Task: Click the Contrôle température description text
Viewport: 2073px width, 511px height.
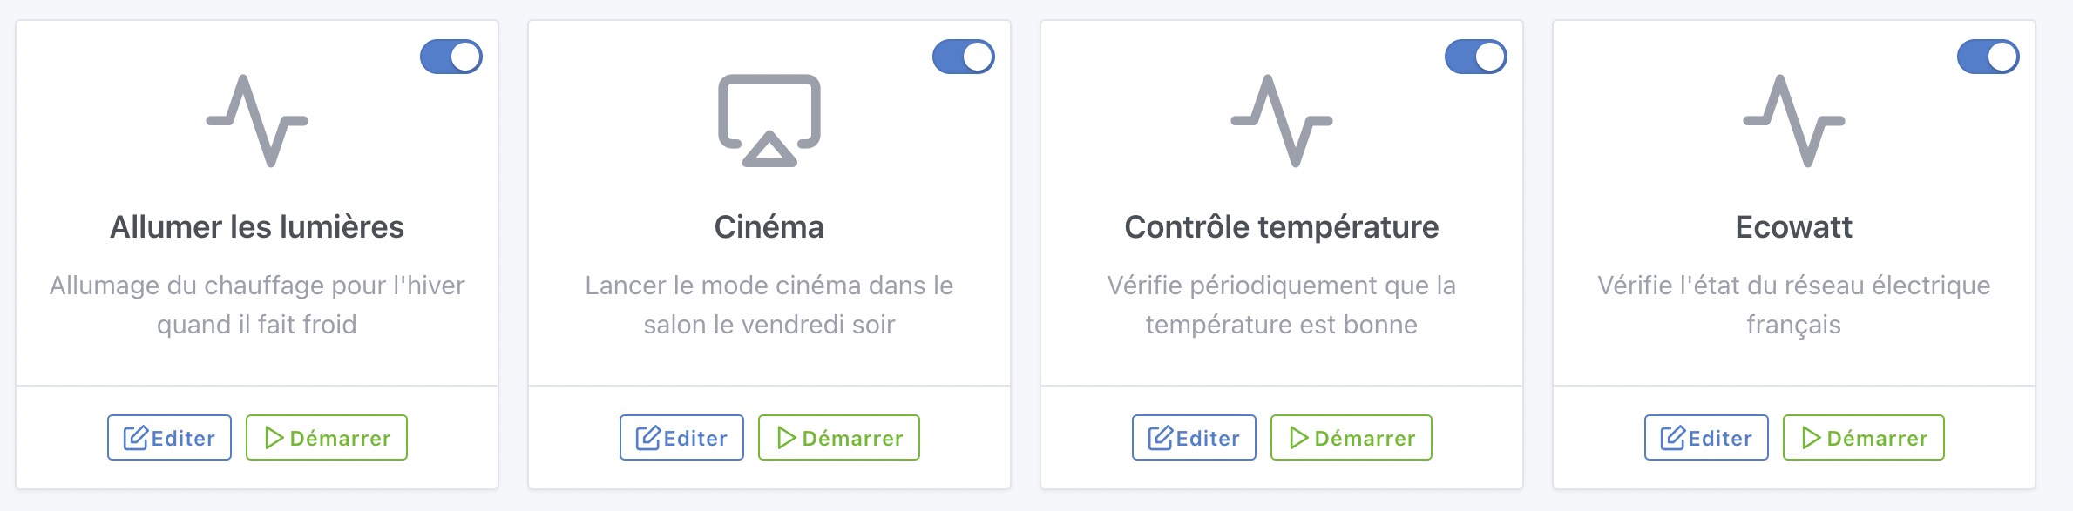Action: tap(1281, 305)
